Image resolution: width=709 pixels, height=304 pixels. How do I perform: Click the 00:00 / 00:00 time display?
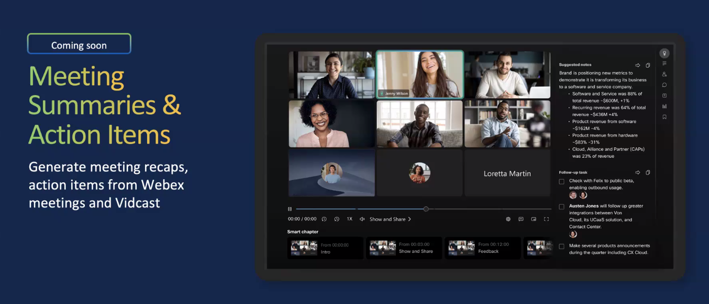(x=302, y=219)
